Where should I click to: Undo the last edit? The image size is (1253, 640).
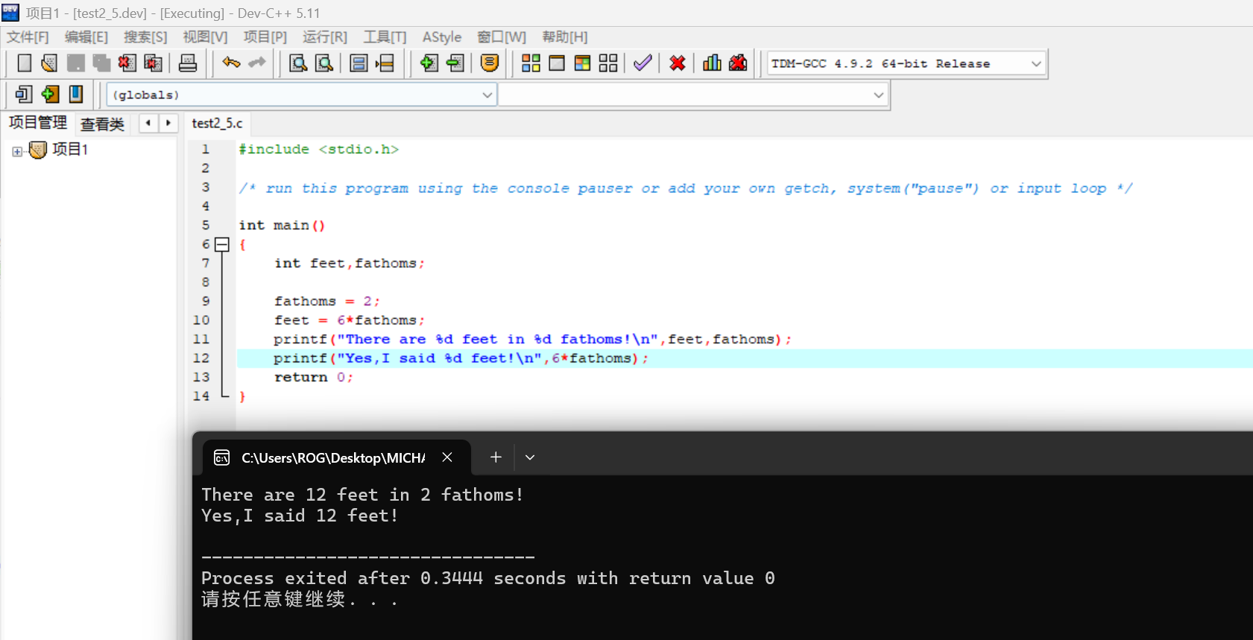231,63
